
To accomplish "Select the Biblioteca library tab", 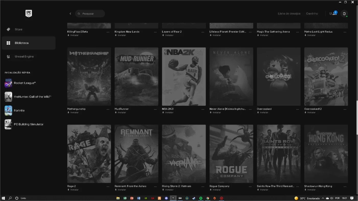I will click(x=29, y=43).
